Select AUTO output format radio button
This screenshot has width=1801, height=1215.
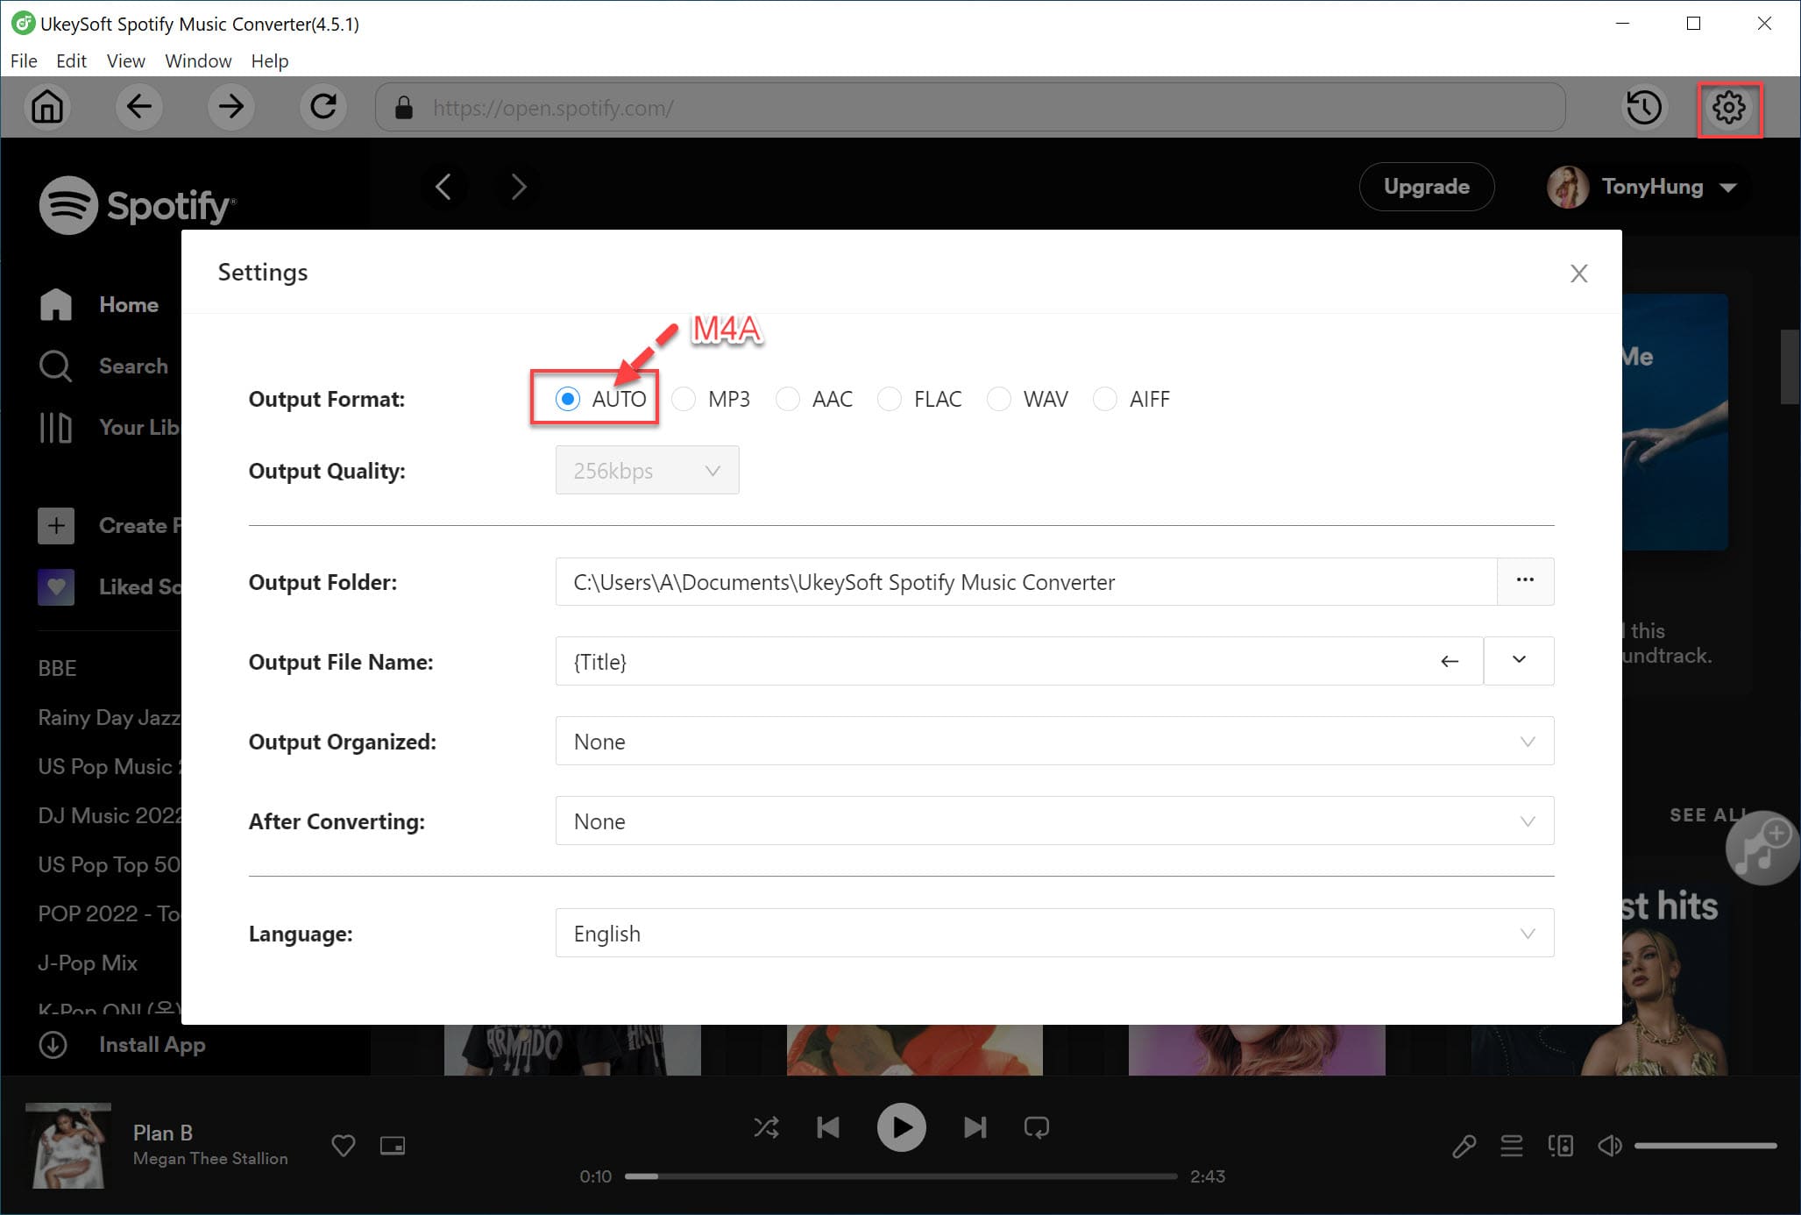[566, 399]
